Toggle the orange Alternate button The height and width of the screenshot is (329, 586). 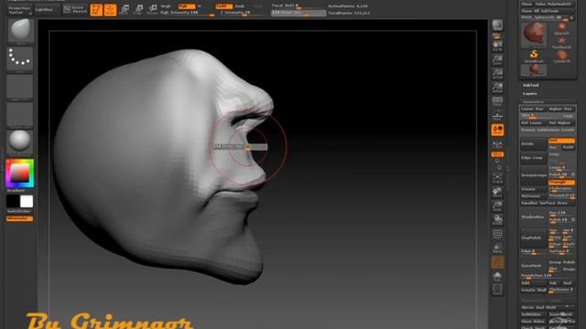(x=19, y=218)
